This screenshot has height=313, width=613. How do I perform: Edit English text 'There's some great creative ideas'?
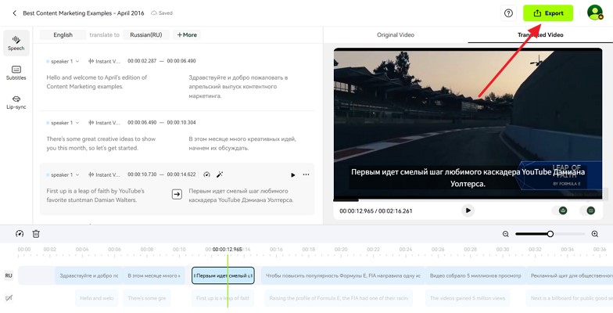click(x=101, y=143)
